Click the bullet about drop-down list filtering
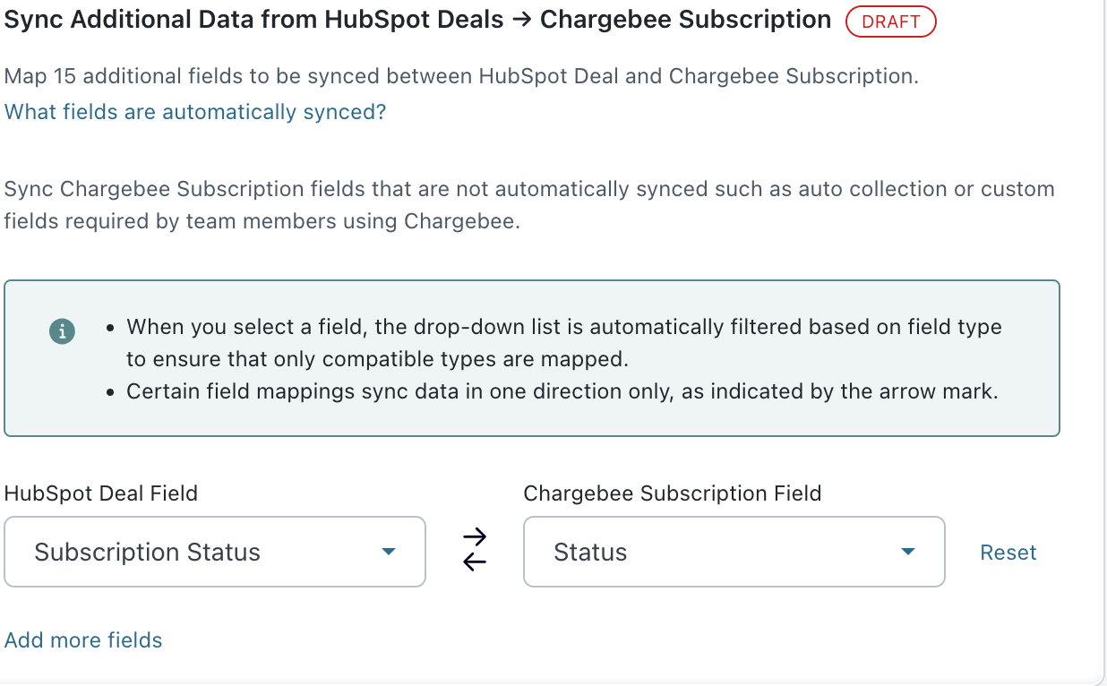 pyautogui.click(x=564, y=343)
